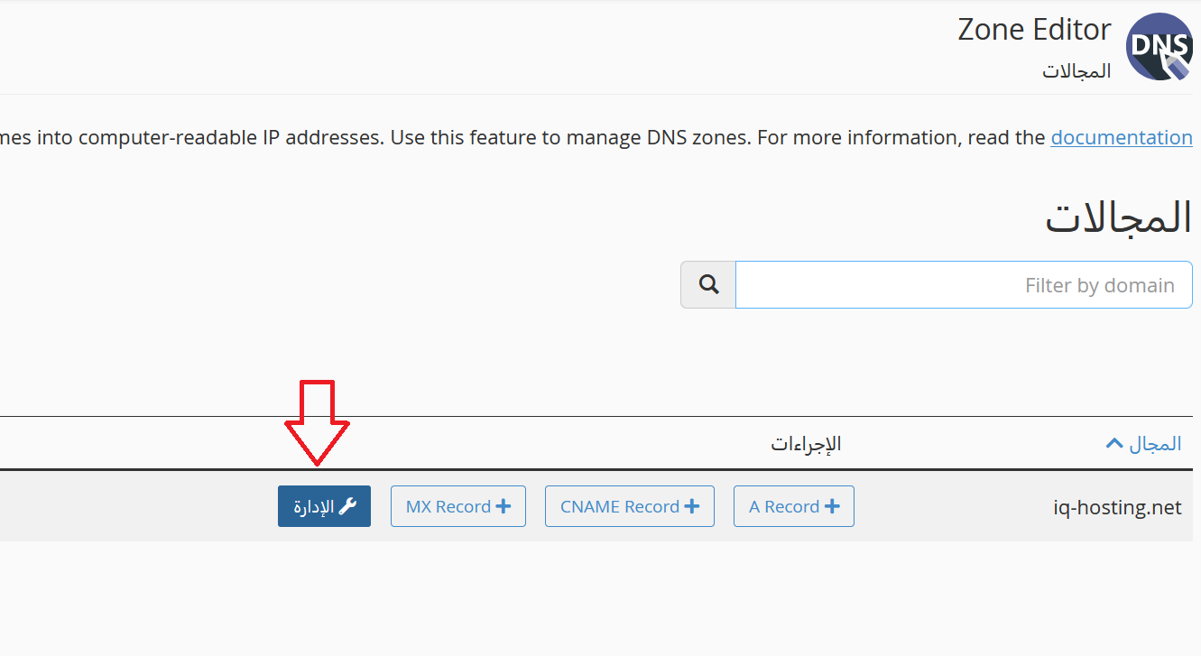This screenshot has width=1201, height=656.
Task: Open الإدارة to manage the zone
Action: (324, 506)
